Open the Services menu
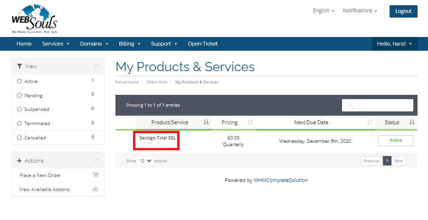The width and height of the screenshot is (428, 220). point(56,44)
